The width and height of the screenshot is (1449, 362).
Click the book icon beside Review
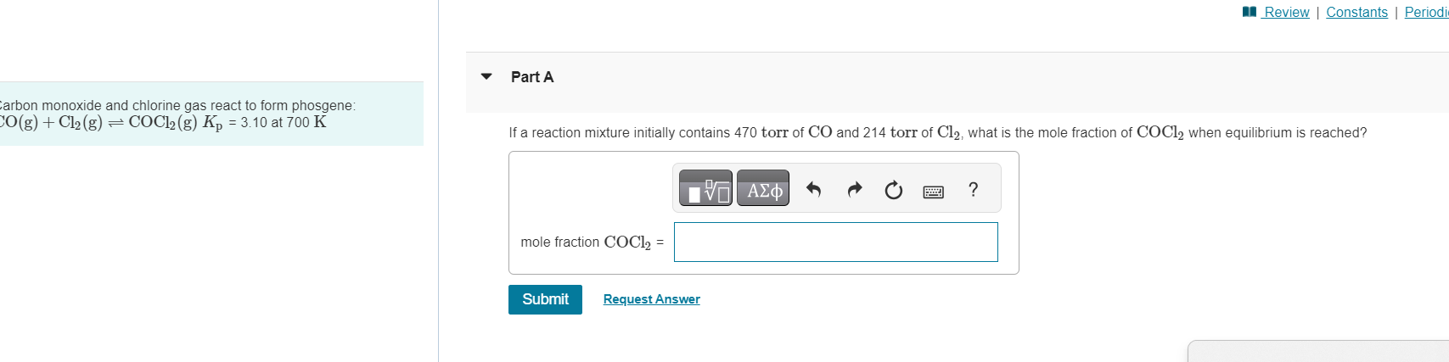point(1249,12)
